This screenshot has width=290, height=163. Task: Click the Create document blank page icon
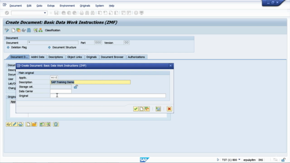point(13,30)
